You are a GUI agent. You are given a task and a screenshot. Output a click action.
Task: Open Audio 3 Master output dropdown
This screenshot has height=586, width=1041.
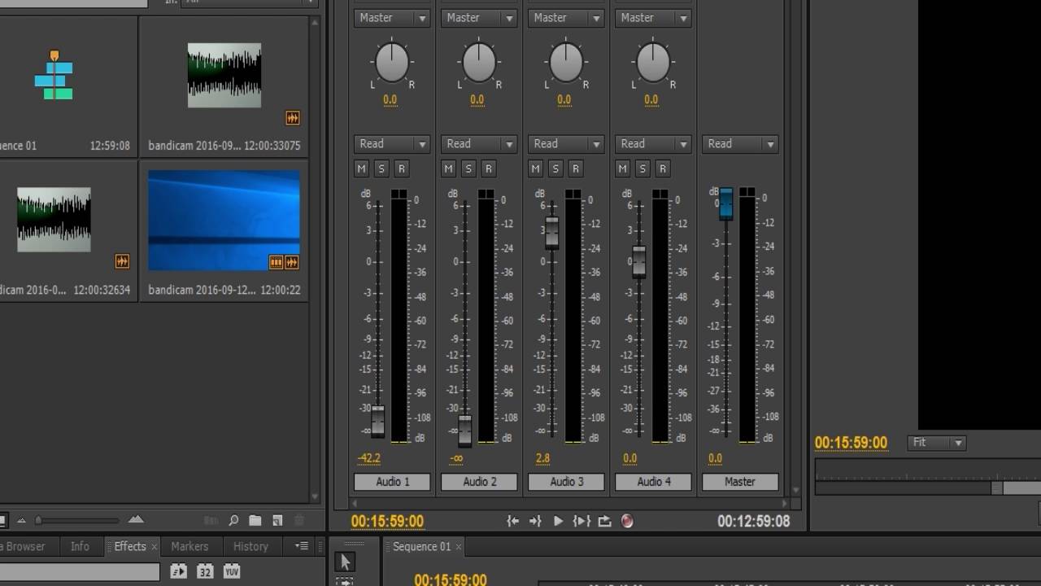tap(566, 18)
